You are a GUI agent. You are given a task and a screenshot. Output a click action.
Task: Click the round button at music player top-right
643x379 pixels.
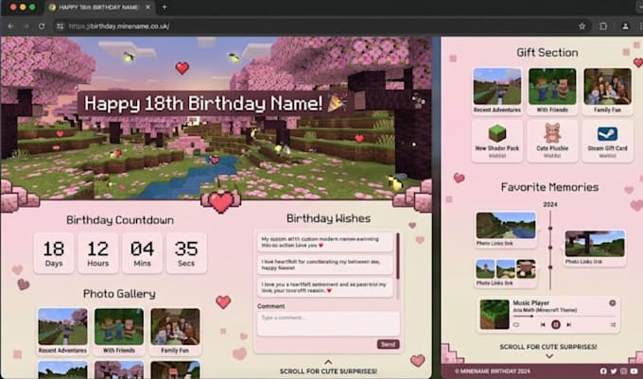tap(612, 302)
